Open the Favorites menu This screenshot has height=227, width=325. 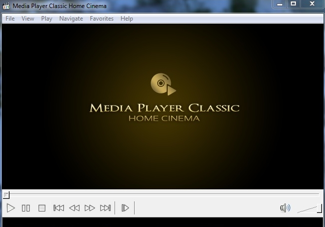coord(101,19)
